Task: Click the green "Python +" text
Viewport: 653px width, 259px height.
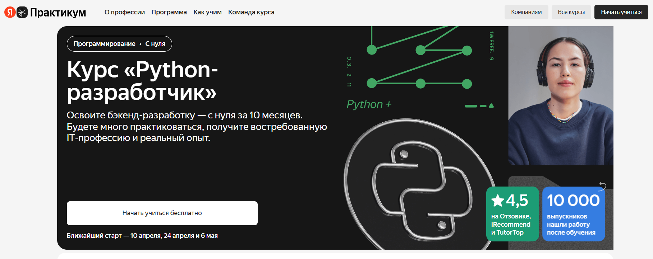Action: (369, 104)
